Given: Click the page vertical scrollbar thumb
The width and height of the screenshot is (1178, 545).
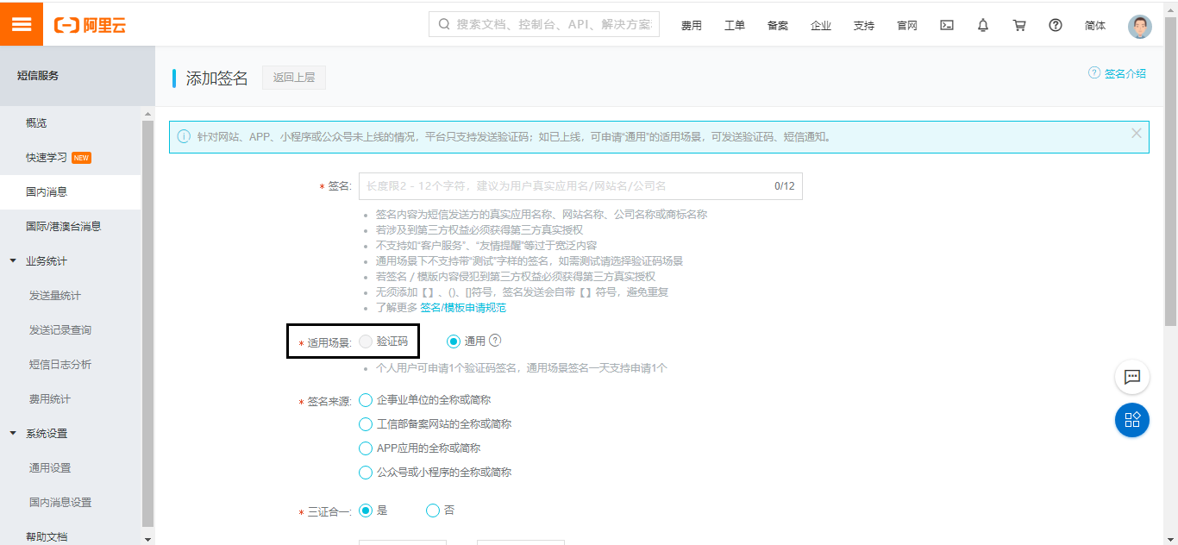Looking at the screenshot, I should 1170,171.
